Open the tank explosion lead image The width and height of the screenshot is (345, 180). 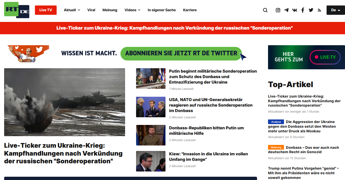click(x=65, y=102)
